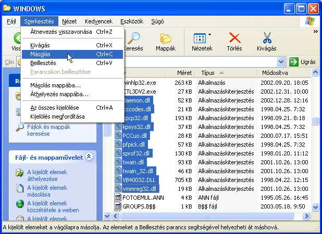The image size is (322, 234).
Task: Click the Fájlok és mappák keresése link
Action: (x=48, y=131)
